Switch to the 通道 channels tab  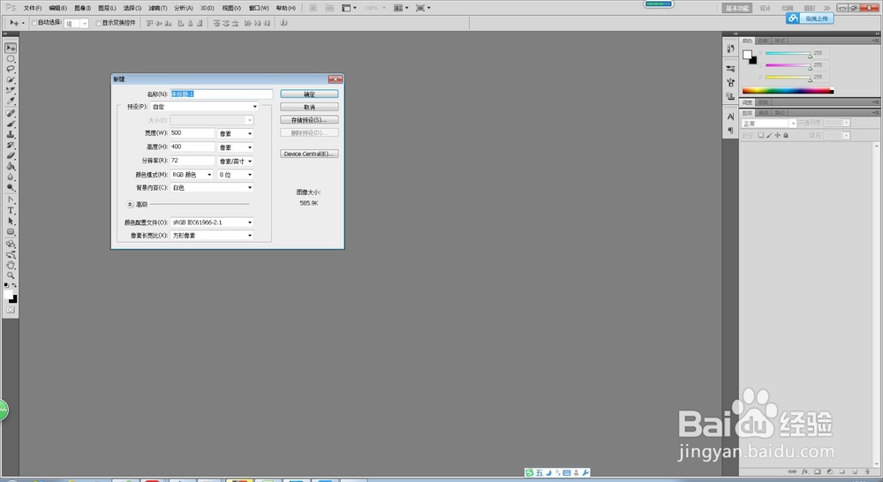pyautogui.click(x=763, y=113)
